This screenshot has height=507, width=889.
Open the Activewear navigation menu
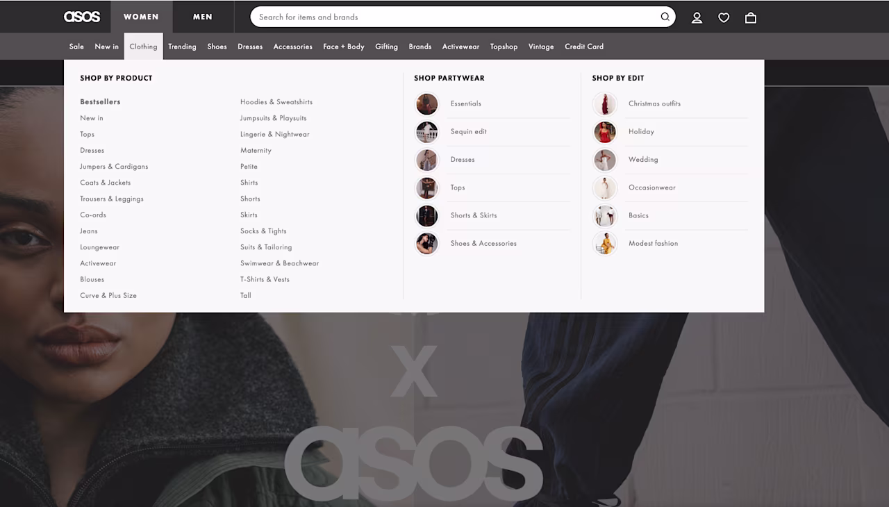point(461,47)
